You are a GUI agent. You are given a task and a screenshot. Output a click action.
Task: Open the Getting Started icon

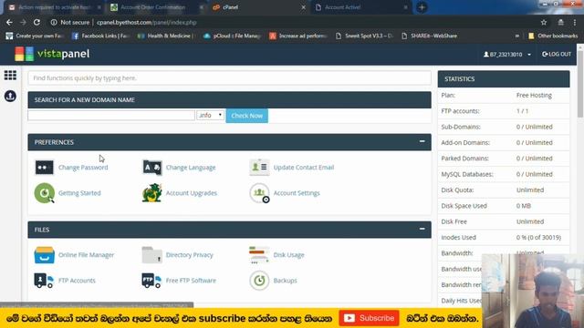click(x=45, y=193)
